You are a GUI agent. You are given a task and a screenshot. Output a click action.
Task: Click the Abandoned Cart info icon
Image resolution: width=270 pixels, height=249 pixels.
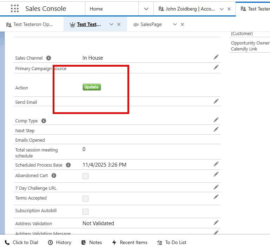click(x=54, y=175)
